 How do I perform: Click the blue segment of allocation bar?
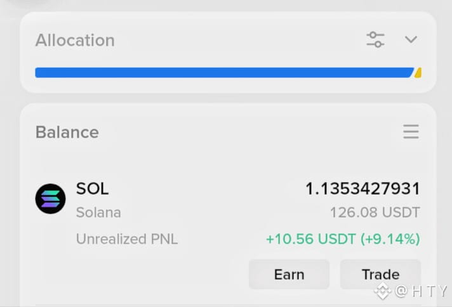pos(225,72)
